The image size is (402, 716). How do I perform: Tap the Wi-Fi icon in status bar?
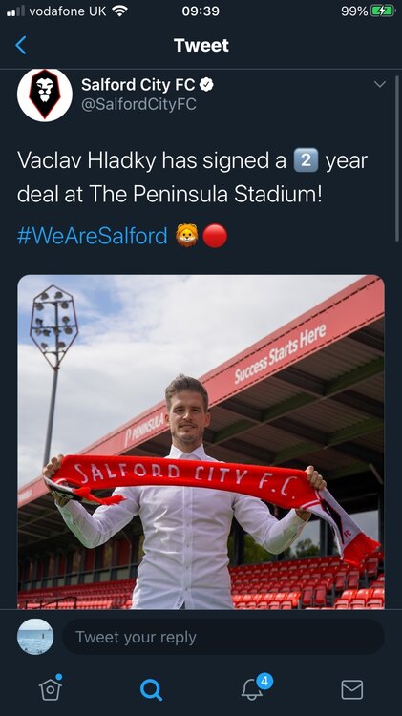[x=119, y=11]
